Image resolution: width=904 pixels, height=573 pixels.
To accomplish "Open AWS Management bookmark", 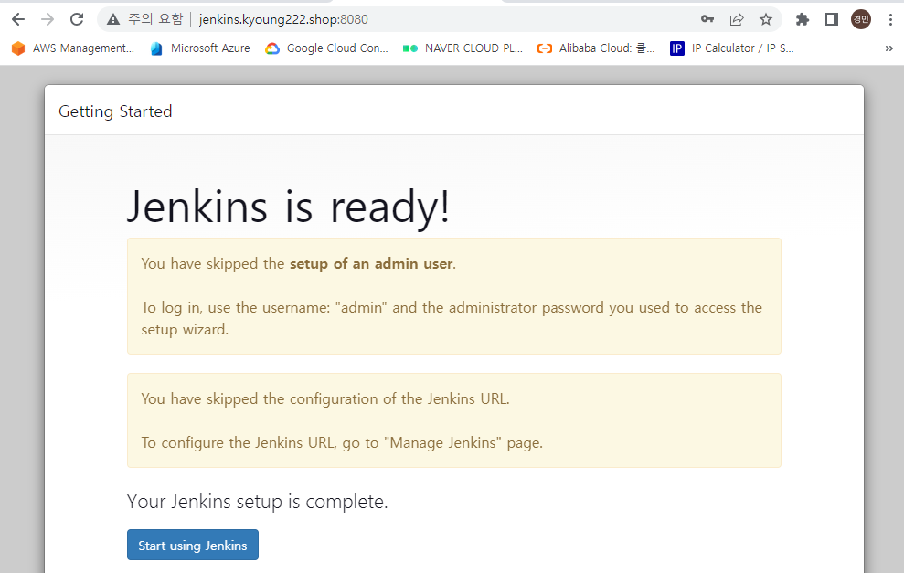I will (x=73, y=48).
